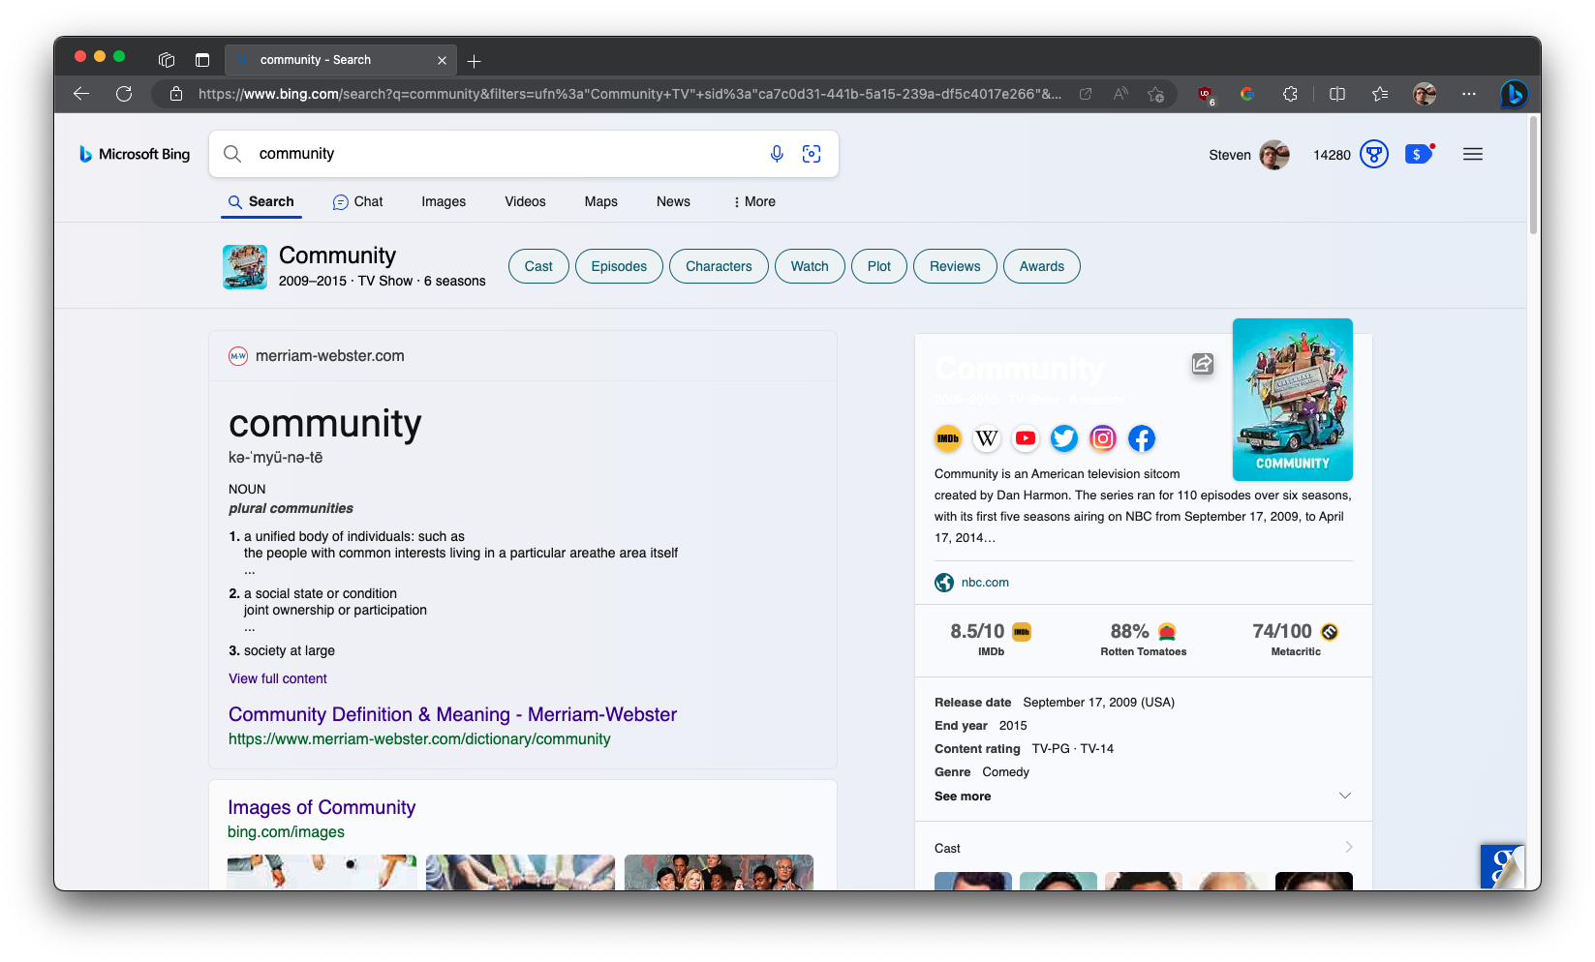The image size is (1595, 962).
Task: View site information lock icon
Action: click(176, 94)
